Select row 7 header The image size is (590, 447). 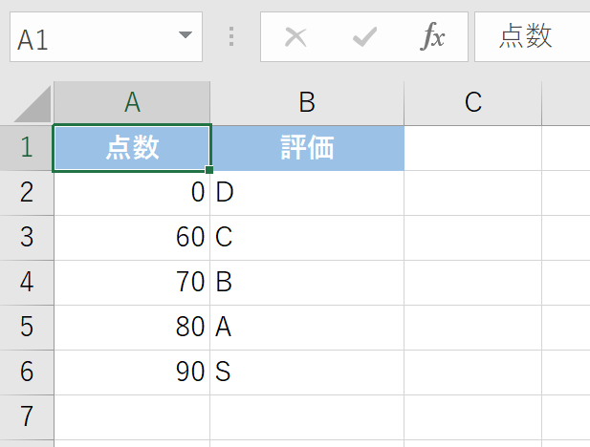coord(27,417)
